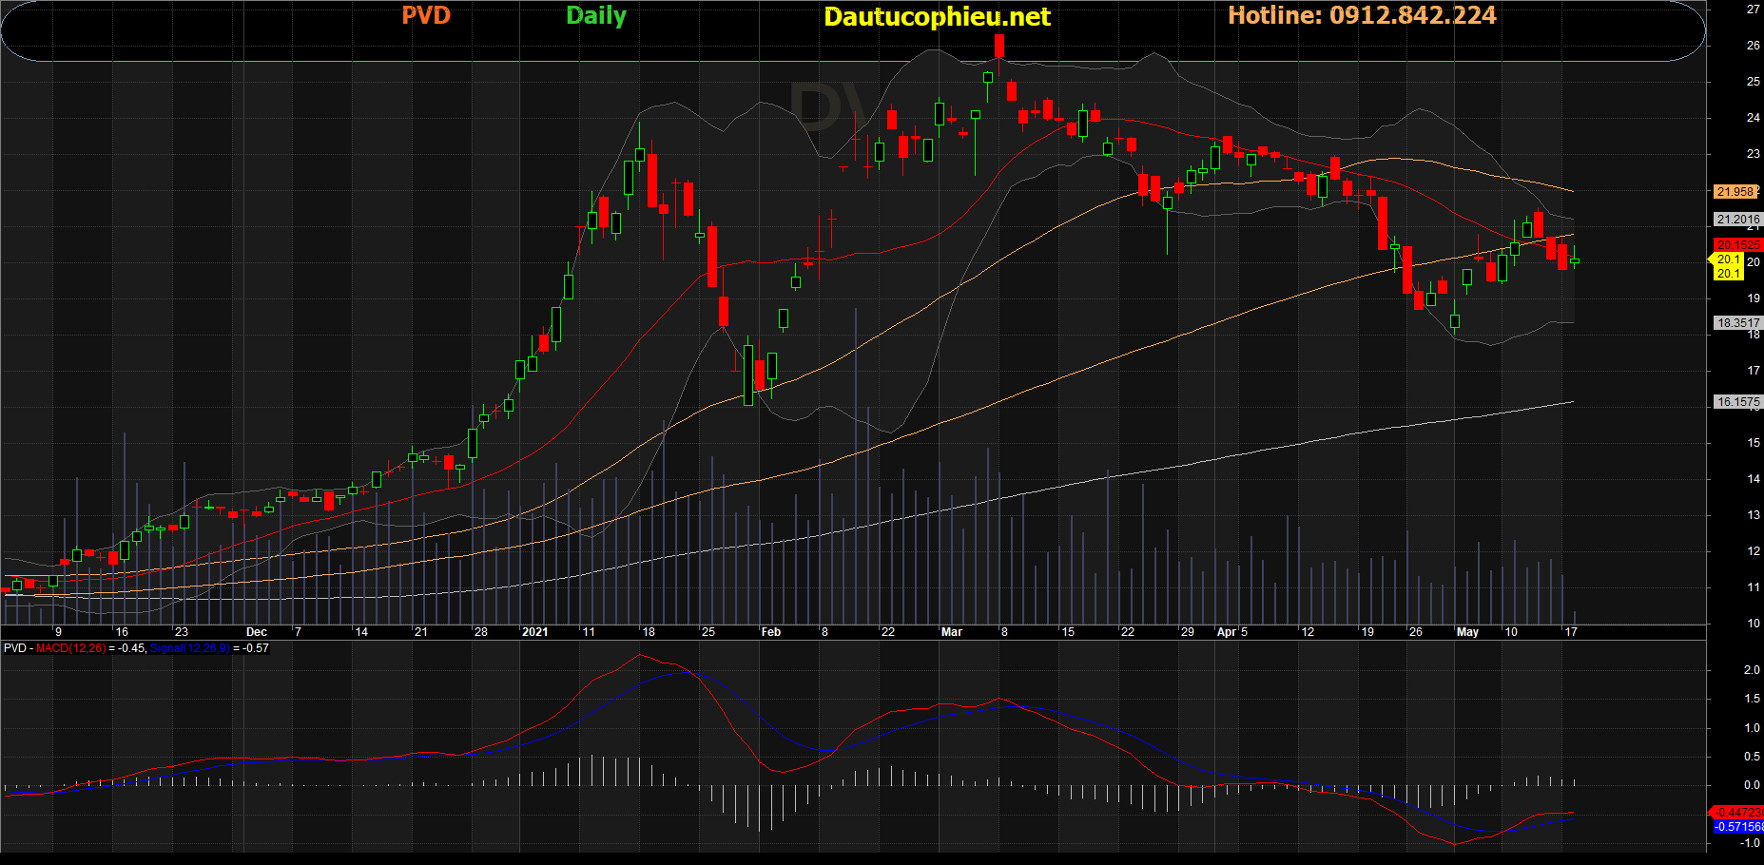Image resolution: width=1764 pixels, height=865 pixels.
Task: Click the PVD ticker title
Action: tap(426, 15)
